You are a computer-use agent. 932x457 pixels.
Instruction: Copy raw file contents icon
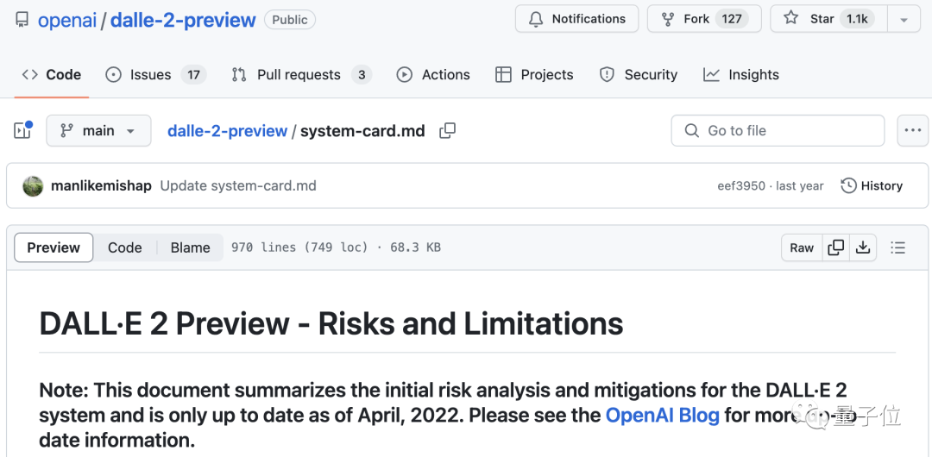[x=835, y=247]
